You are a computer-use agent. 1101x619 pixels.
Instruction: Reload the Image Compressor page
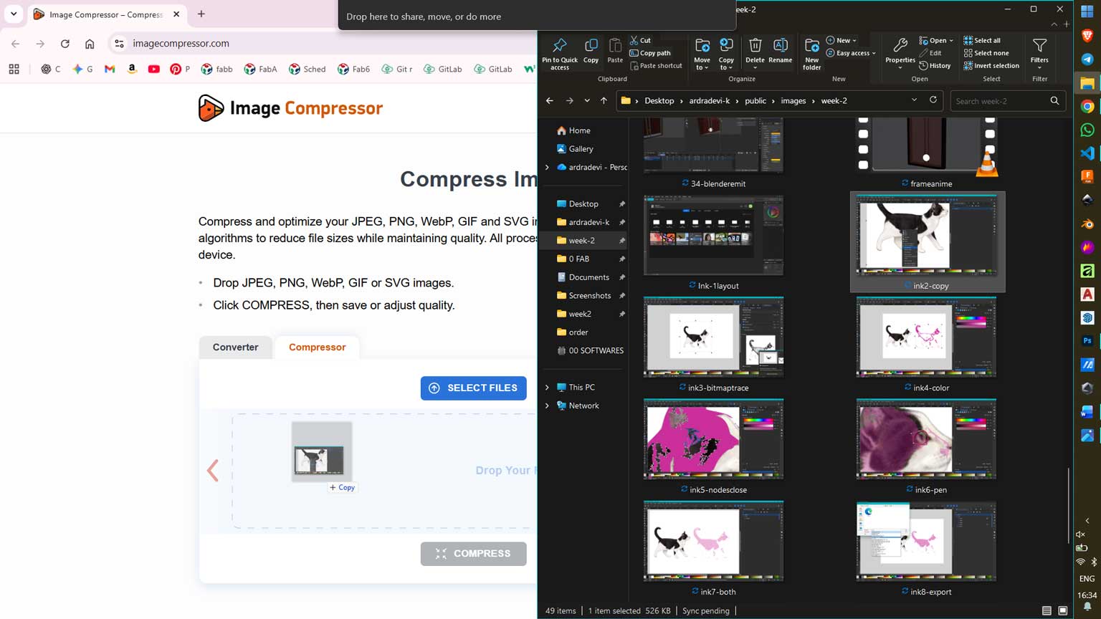[65, 43]
